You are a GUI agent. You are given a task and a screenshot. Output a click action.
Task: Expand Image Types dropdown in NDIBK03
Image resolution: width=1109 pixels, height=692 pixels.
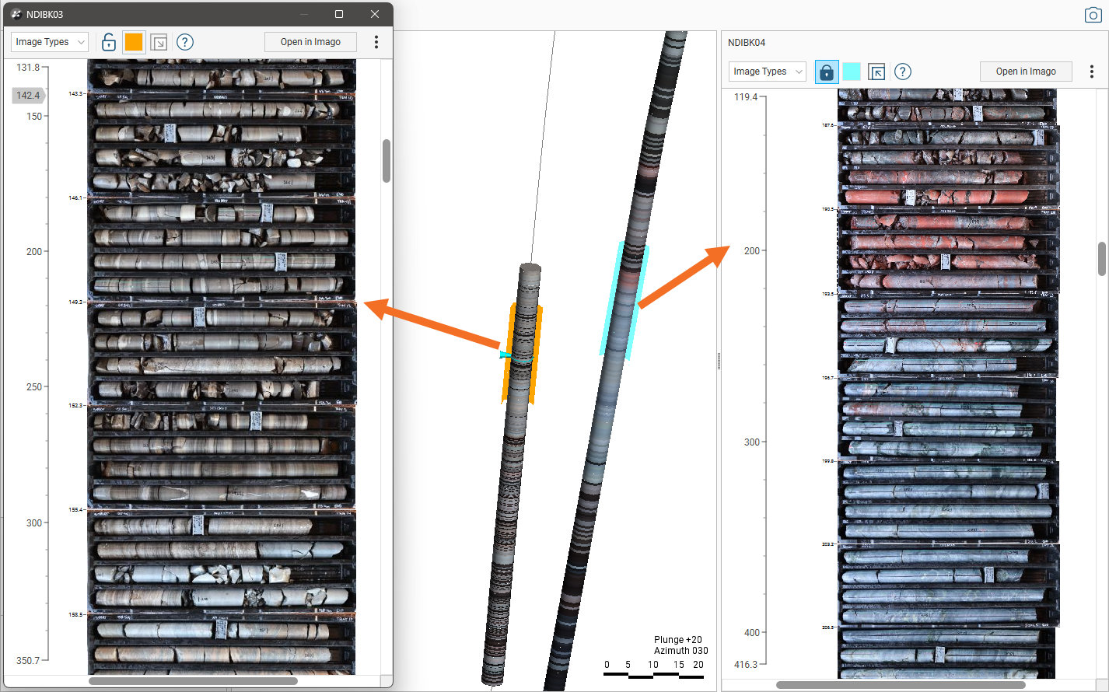(50, 42)
